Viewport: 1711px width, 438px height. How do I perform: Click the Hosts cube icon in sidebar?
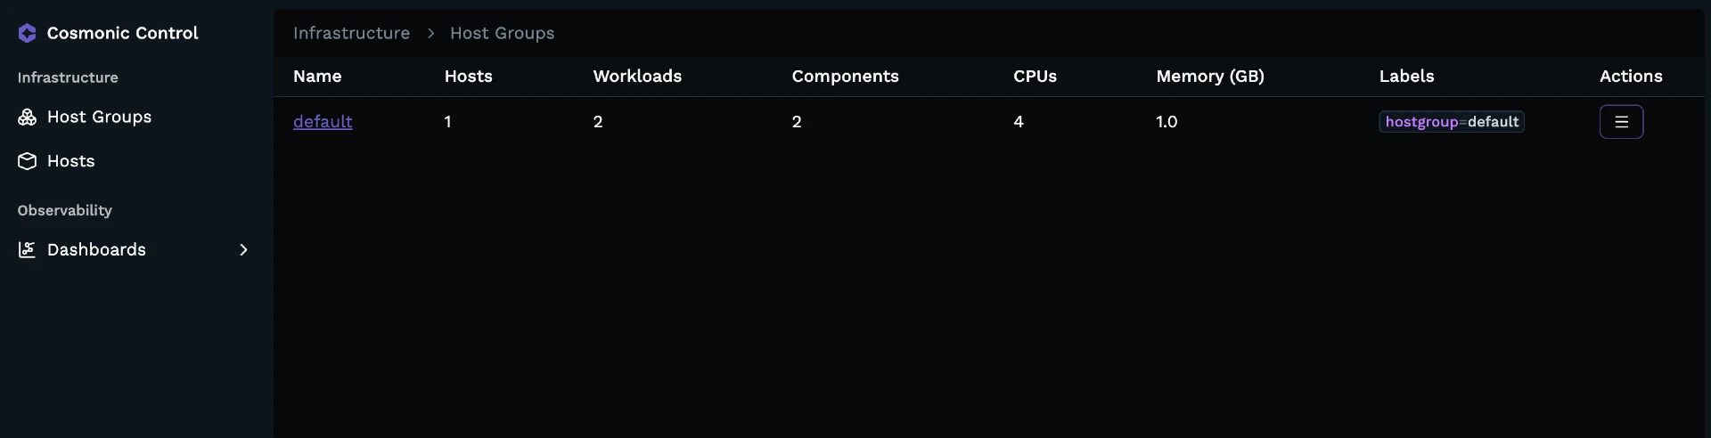tap(27, 161)
